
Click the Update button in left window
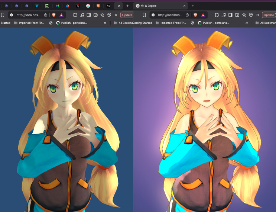click(127, 15)
